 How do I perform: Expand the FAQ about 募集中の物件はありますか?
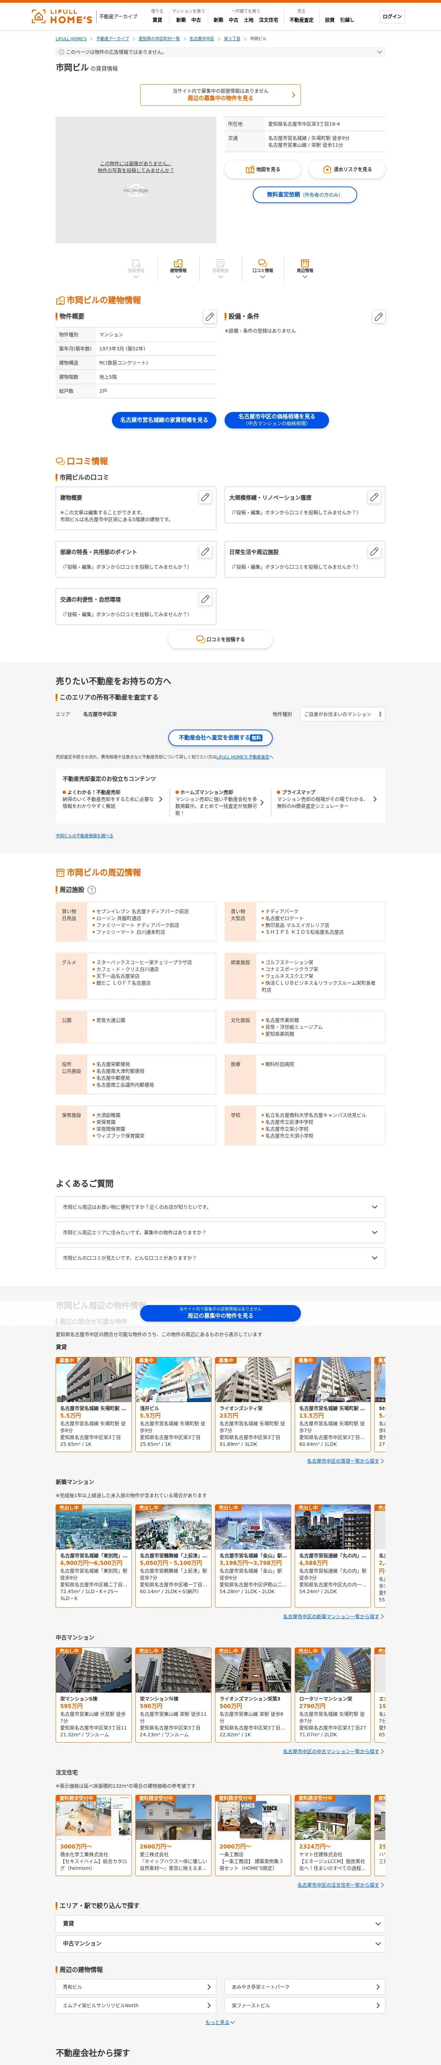click(x=220, y=1232)
